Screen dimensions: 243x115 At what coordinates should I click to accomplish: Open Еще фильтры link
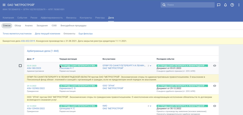tap(86, 34)
